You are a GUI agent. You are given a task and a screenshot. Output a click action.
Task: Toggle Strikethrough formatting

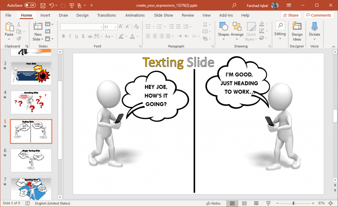pyautogui.click(x=89, y=36)
